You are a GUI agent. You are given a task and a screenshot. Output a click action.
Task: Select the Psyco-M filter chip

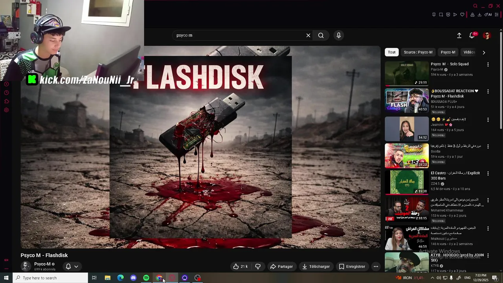(448, 52)
